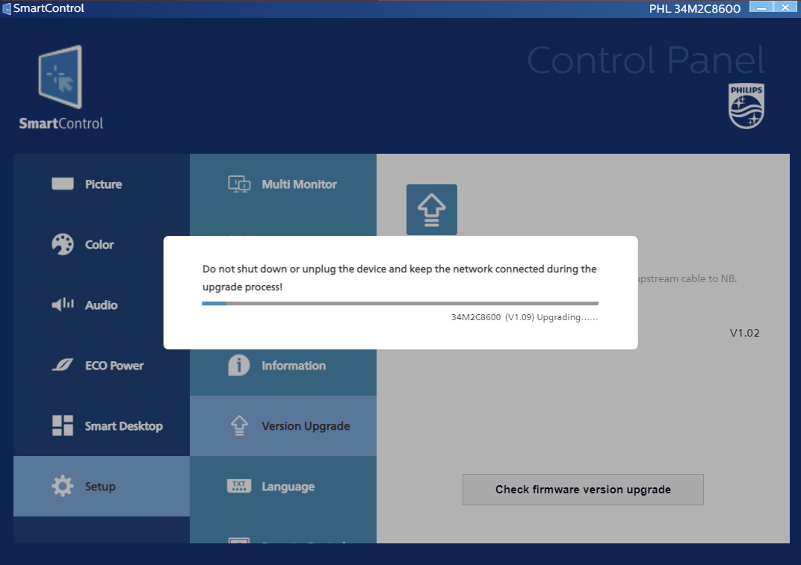
Task: Click the Philips shield logo
Action: [746, 106]
